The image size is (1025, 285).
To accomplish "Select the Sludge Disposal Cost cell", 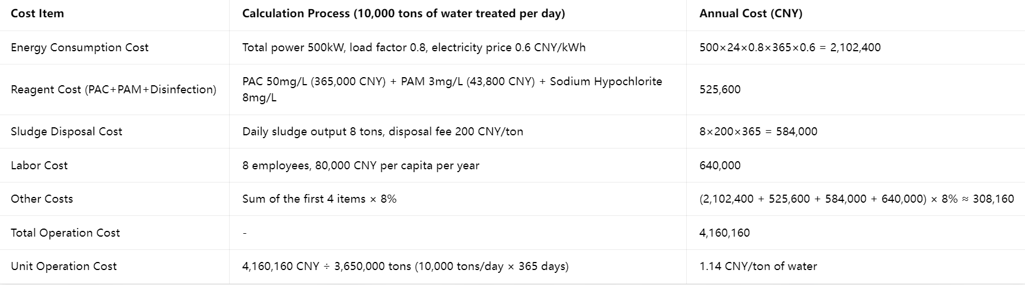I will coord(66,132).
